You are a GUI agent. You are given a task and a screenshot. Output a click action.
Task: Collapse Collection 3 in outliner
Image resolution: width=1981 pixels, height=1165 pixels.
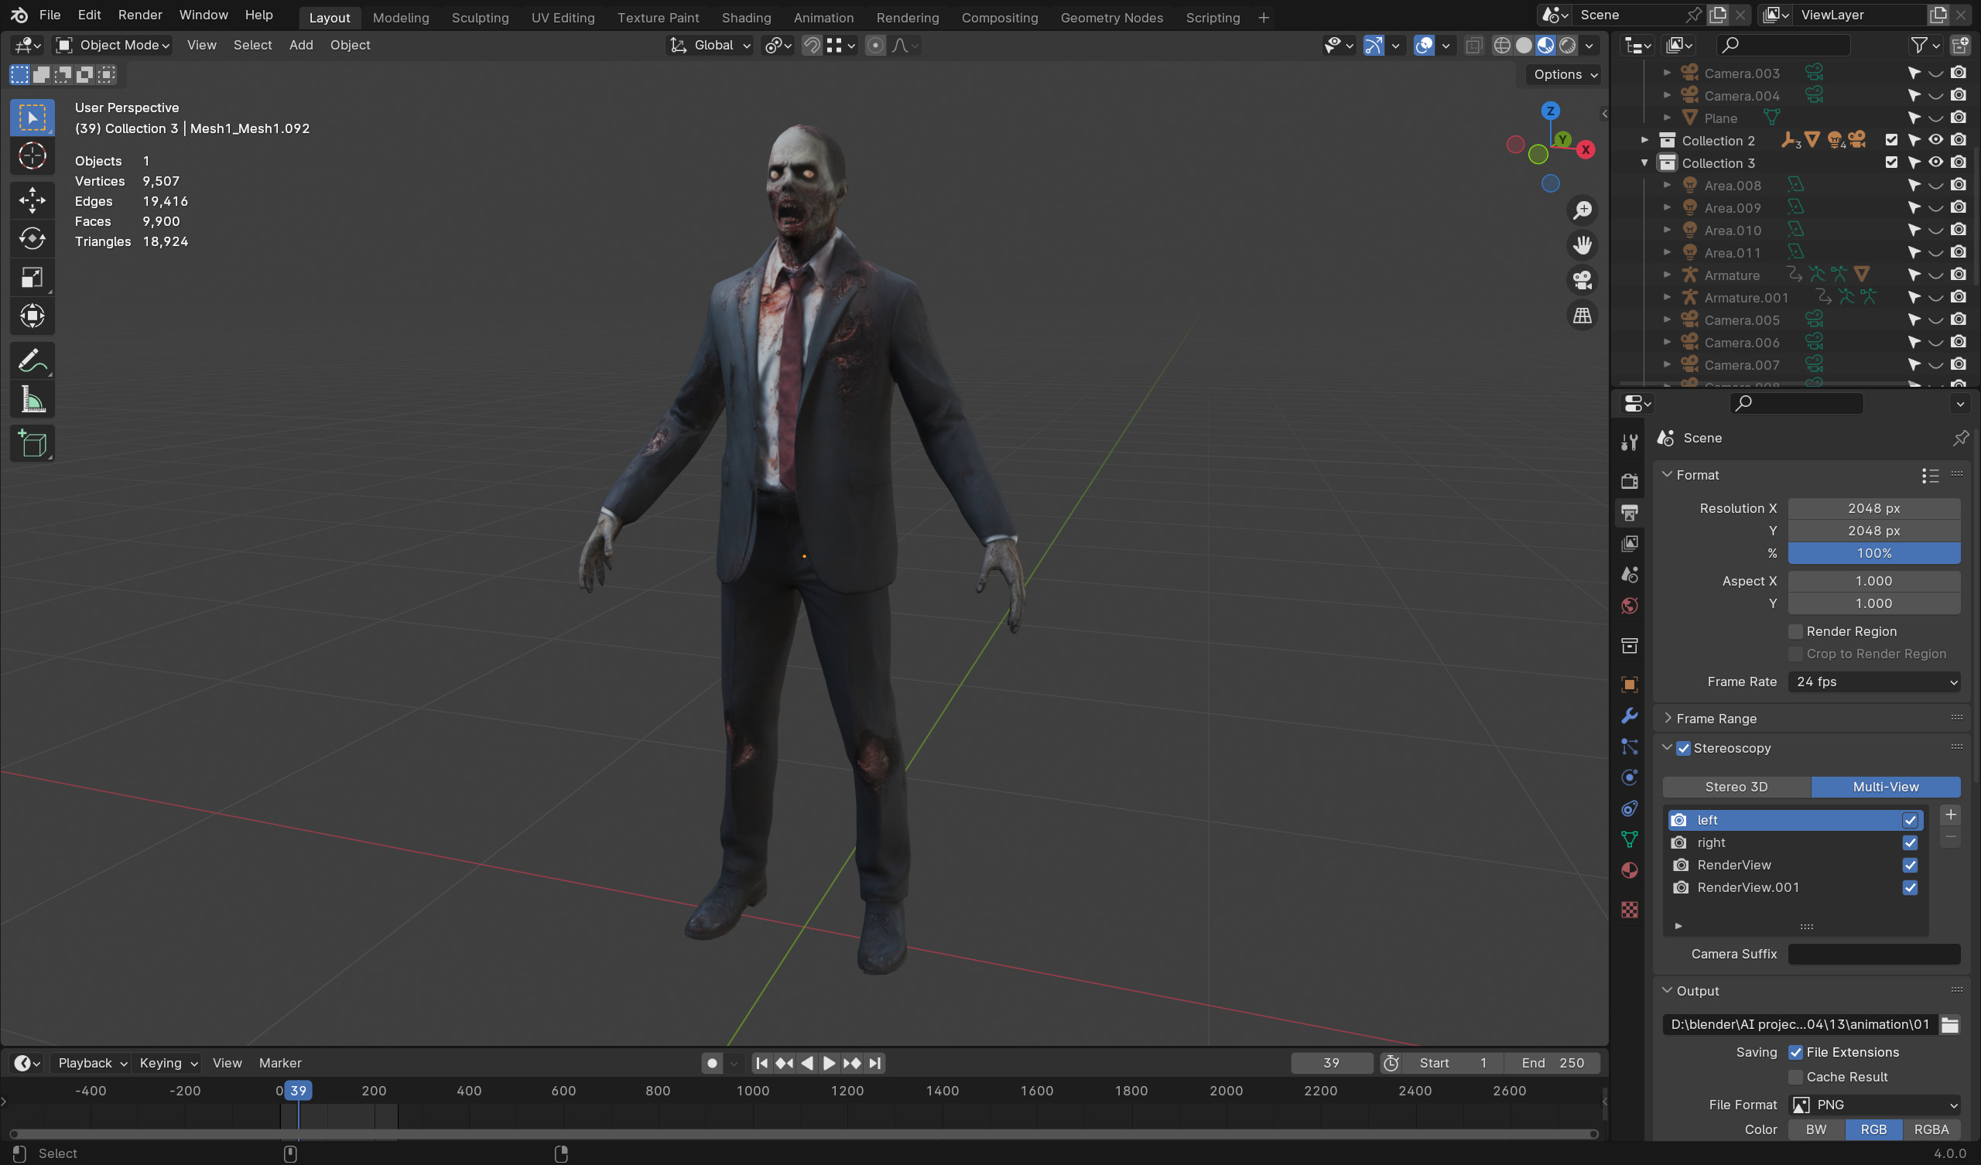tap(1644, 162)
